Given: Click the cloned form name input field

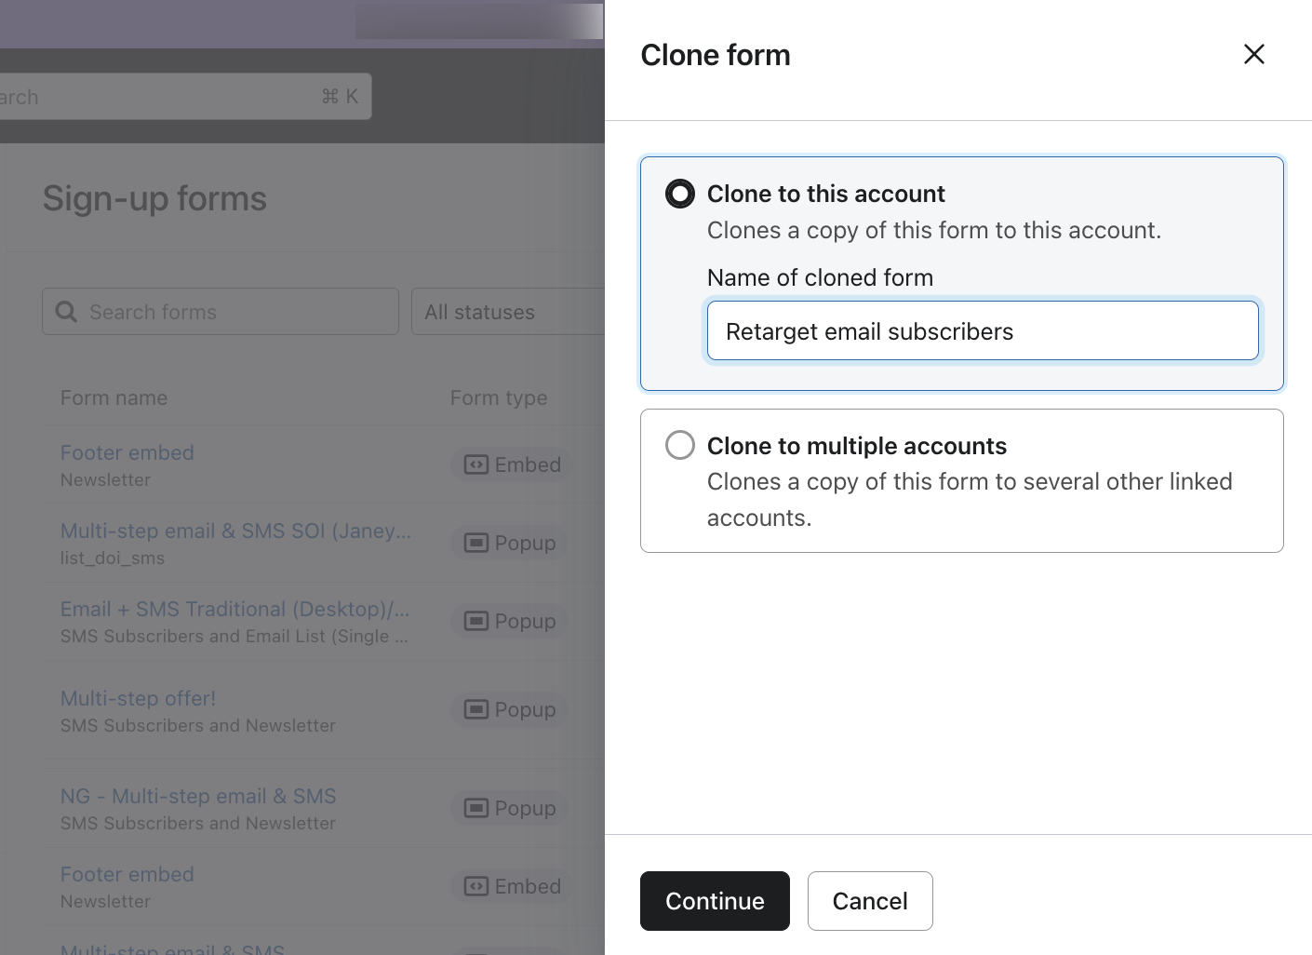Looking at the screenshot, I should 983,330.
